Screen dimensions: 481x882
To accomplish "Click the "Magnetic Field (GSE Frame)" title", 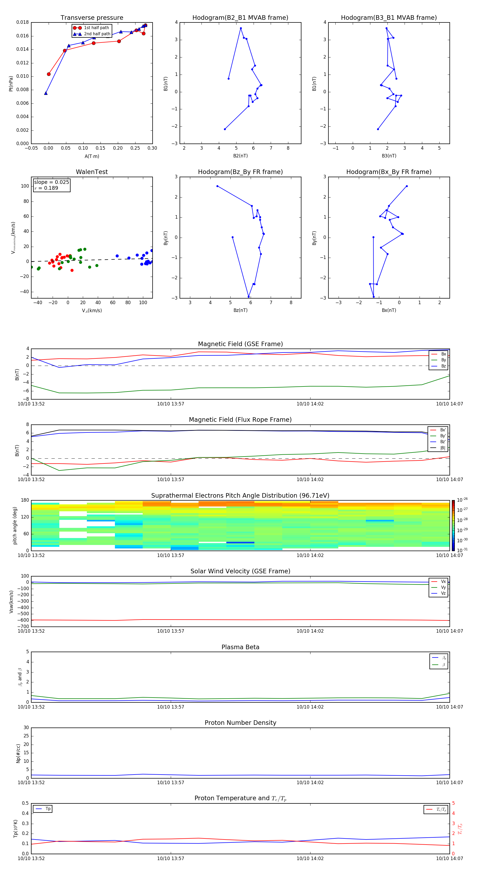I will 240,344.
